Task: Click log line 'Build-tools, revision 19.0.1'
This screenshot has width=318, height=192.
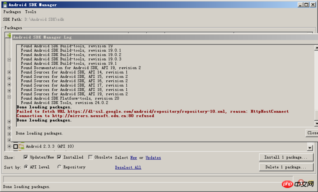Action: (x=71, y=50)
